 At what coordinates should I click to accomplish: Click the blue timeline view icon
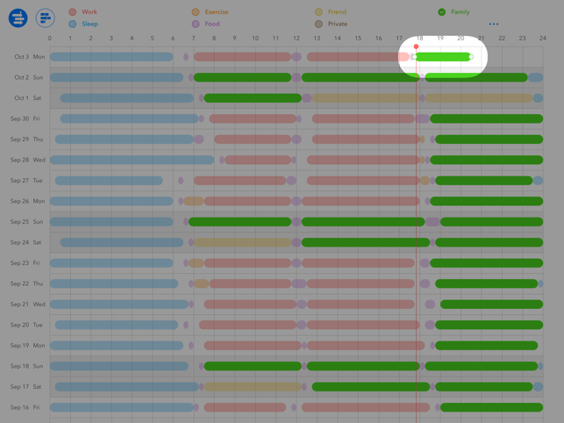(x=18, y=18)
